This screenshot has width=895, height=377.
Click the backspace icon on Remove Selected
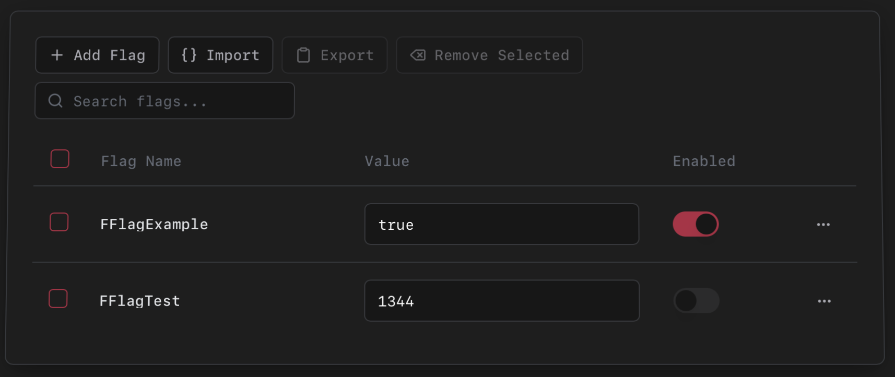coord(418,55)
